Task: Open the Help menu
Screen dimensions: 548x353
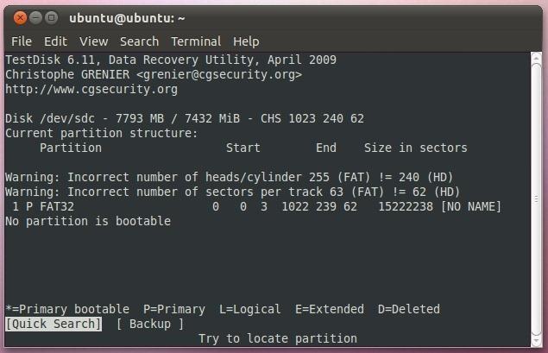Action: [246, 41]
